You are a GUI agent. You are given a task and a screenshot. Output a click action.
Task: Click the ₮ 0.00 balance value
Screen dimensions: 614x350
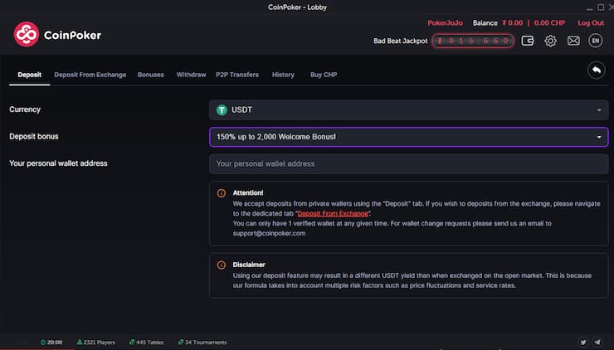coord(513,22)
